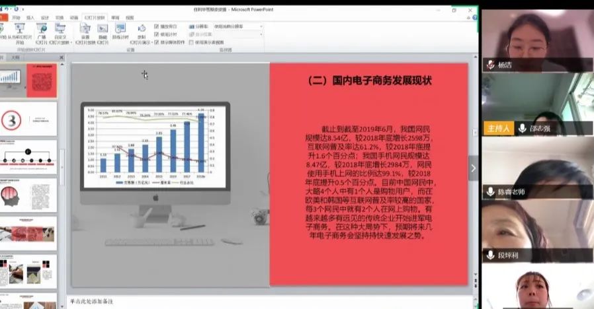This screenshot has height=309, width=594.
Task: Enable the Use Presenter View checkbox
Action: click(x=191, y=42)
